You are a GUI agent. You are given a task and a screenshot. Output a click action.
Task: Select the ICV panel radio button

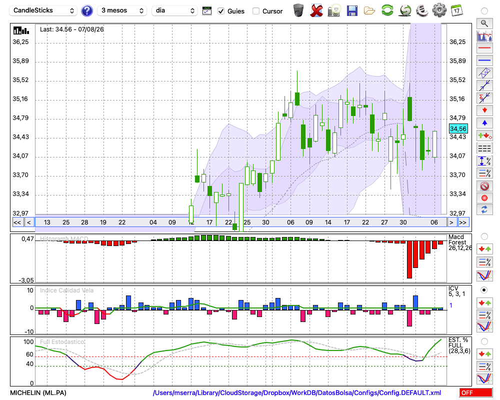484,290
